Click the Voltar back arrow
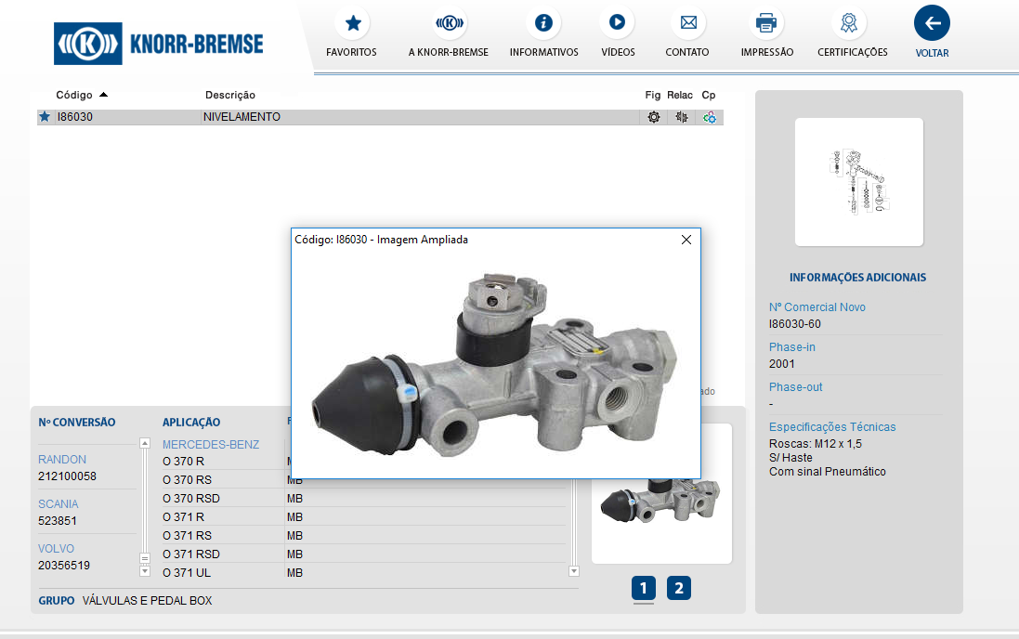 [x=932, y=23]
